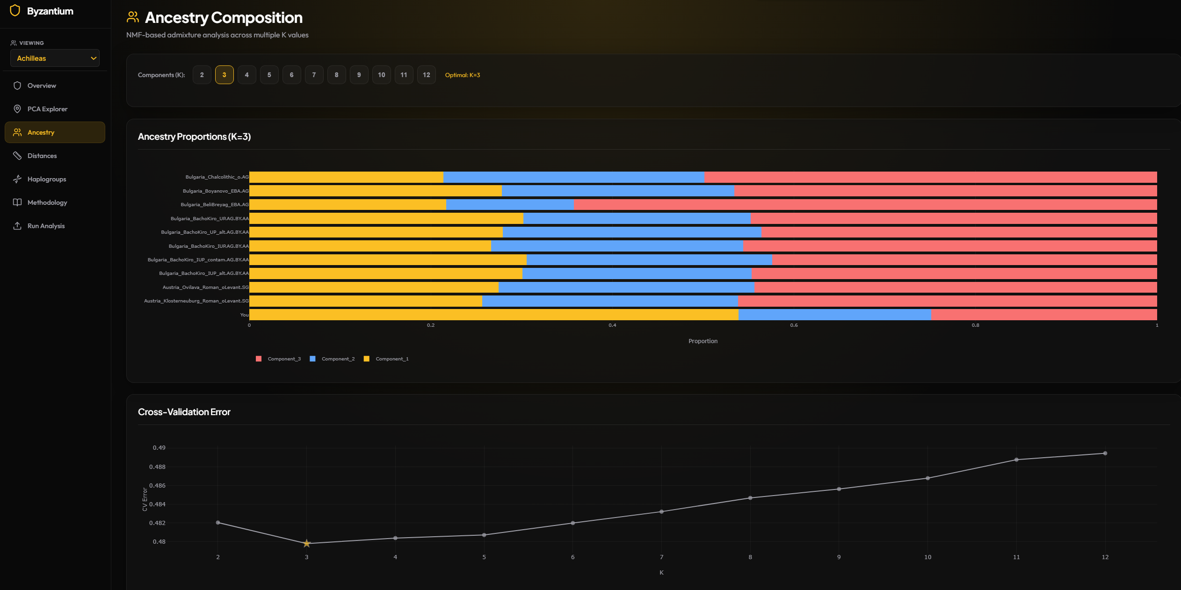Click the Run Analysis upload icon
This screenshot has height=590, width=1181.
17,225
